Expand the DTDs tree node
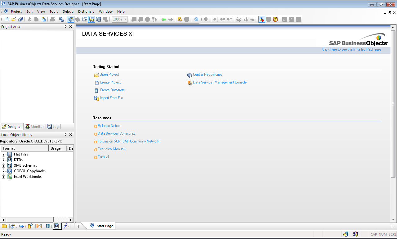 [x=4, y=160]
